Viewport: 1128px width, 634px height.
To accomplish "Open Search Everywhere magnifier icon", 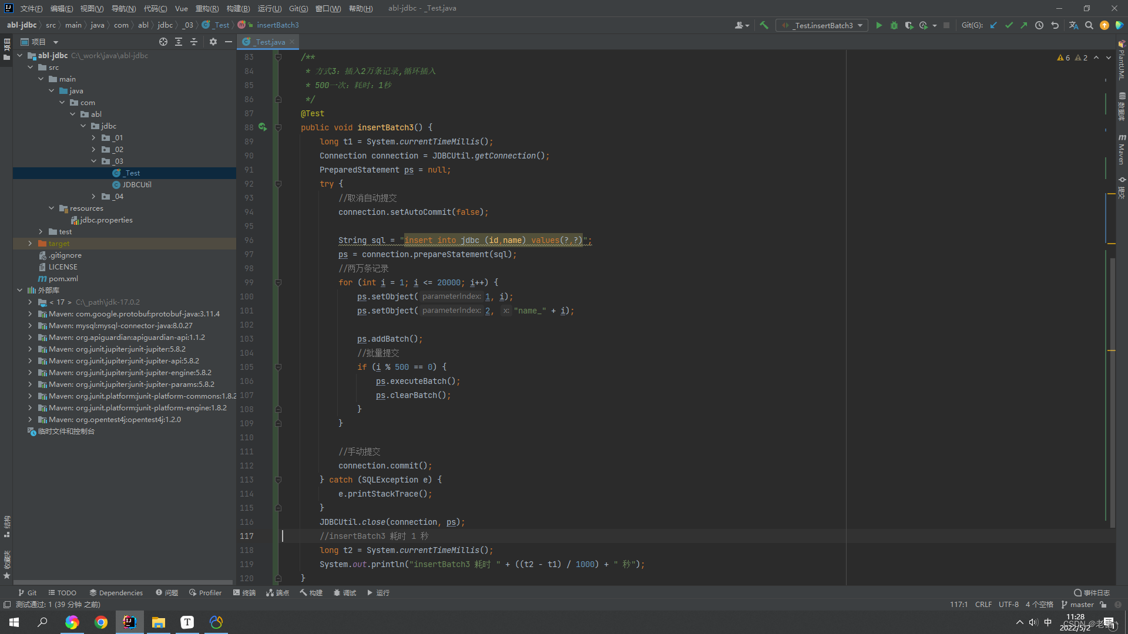I will click(x=1089, y=25).
